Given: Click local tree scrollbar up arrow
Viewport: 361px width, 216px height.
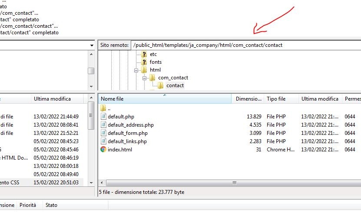Looking at the screenshot, I should click(x=91, y=54).
